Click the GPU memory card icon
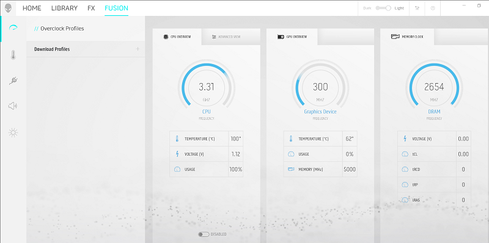 tap(291, 169)
